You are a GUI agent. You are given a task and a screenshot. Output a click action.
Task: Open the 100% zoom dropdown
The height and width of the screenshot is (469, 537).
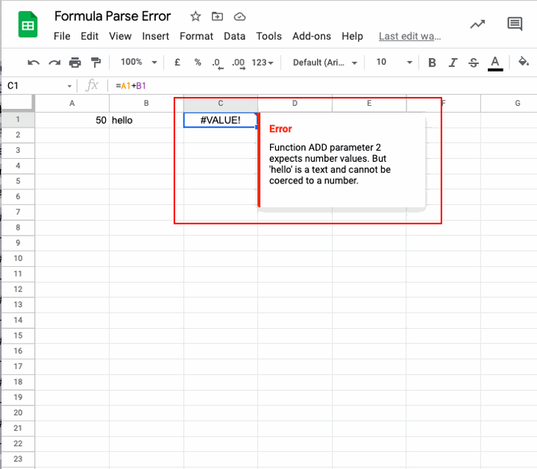coord(139,62)
